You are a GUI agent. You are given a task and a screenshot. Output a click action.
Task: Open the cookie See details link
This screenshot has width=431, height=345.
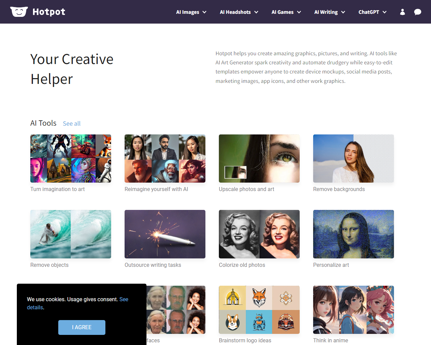pyautogui.click(x=77, y=303)
